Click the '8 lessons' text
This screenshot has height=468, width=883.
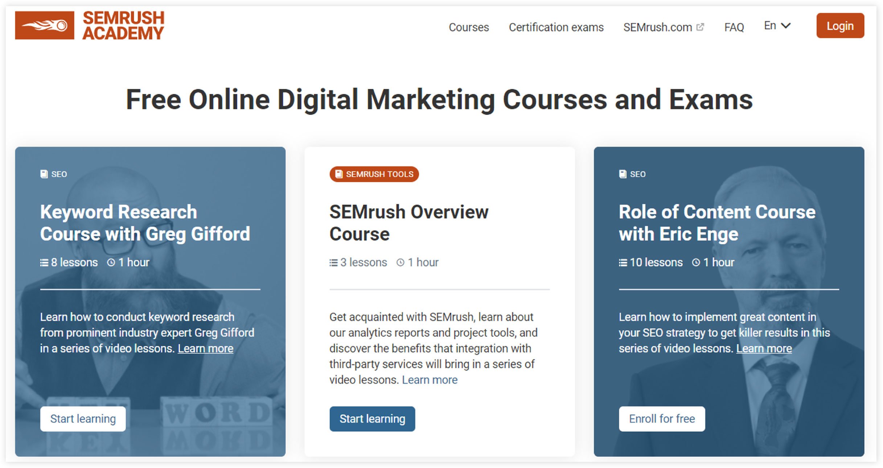click(x=74, y=262)
